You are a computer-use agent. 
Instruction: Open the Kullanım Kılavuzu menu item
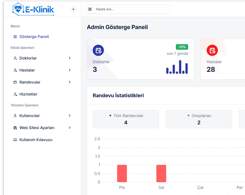click(36, 140)
